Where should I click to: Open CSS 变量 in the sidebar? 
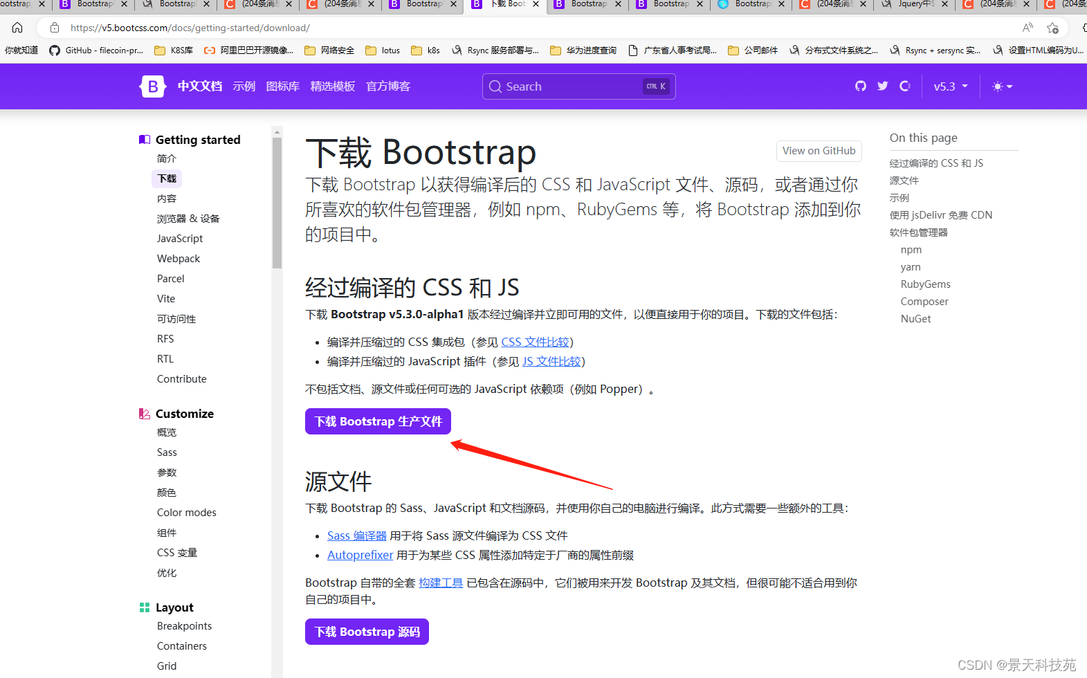(177, 553)
